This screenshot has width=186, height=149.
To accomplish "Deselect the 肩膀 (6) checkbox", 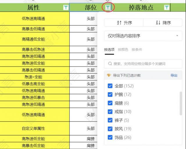I will pyautogui.click(x=110, y=103).
